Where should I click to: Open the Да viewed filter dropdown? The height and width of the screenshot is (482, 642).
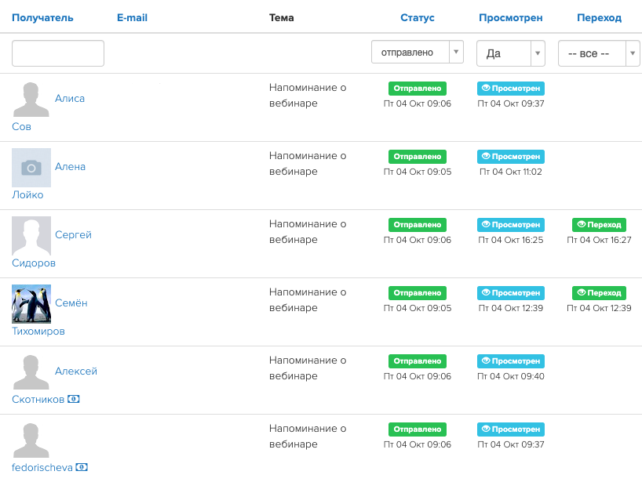click(511, 53)
